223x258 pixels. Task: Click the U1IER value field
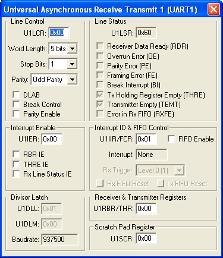[52, 139]
